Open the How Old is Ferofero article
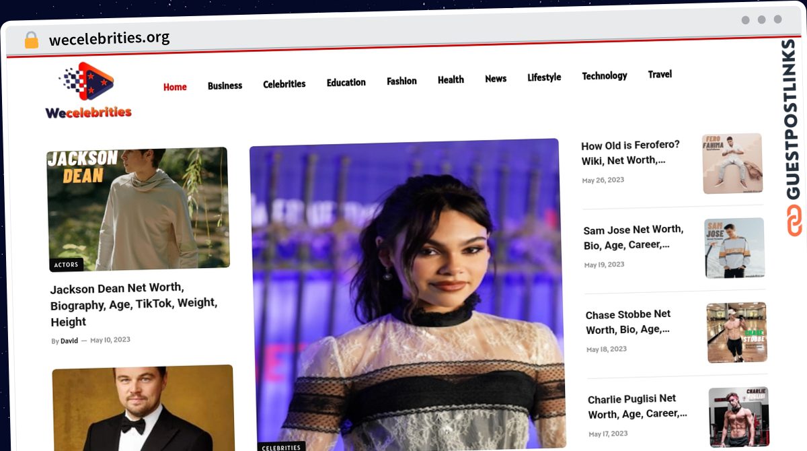Screen dimensions: 807x451 [x=631, y=153]
